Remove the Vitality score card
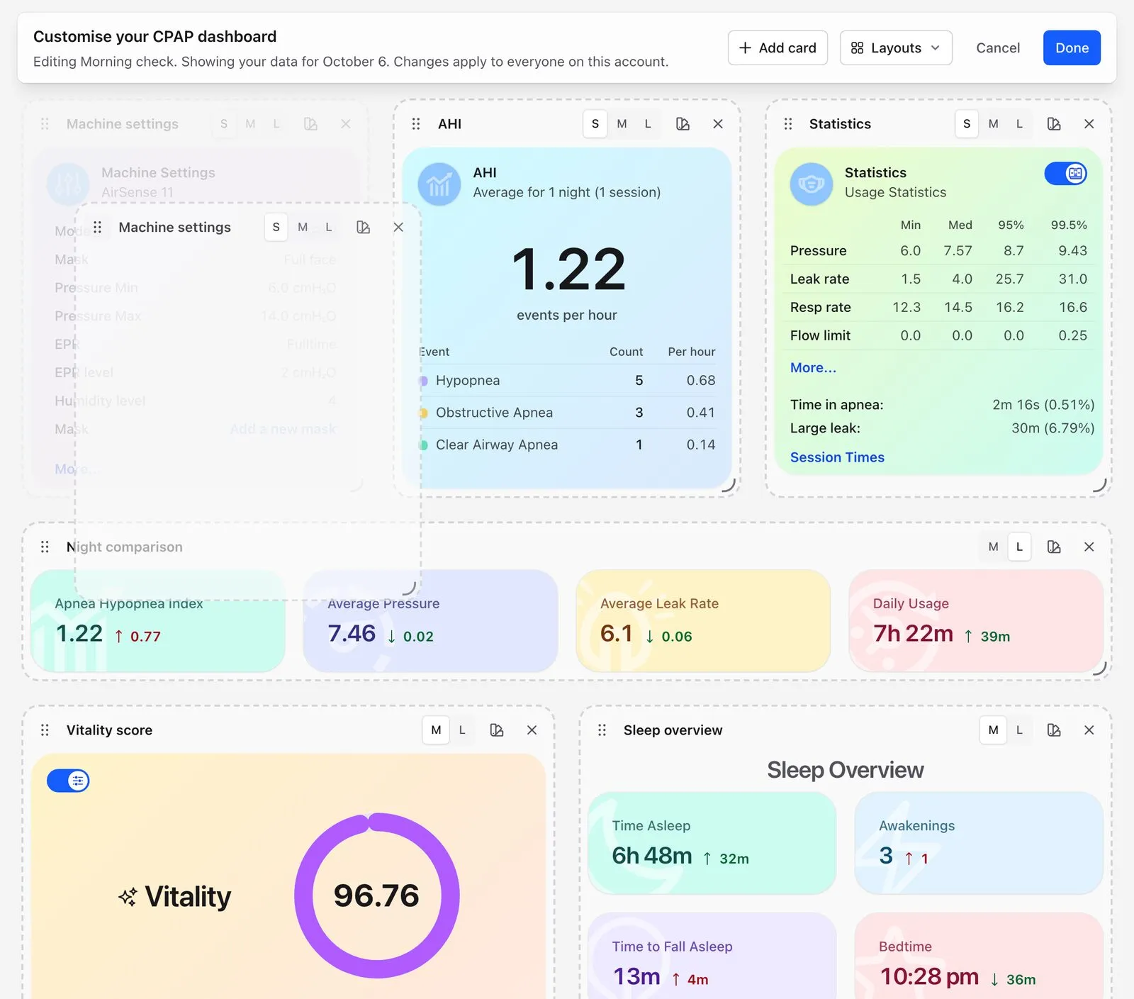The width and height of the screenshot is (1134, 999). point(532,730)
